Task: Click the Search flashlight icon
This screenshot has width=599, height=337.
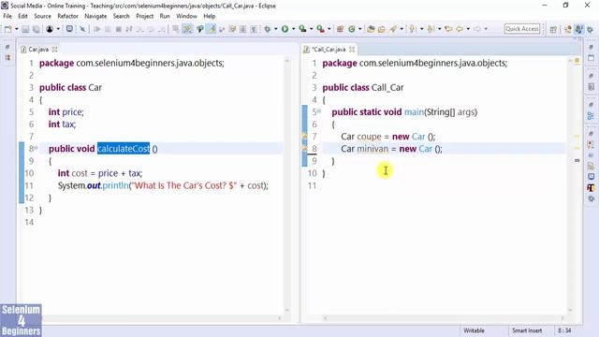Action: click(x=393, y=29)
